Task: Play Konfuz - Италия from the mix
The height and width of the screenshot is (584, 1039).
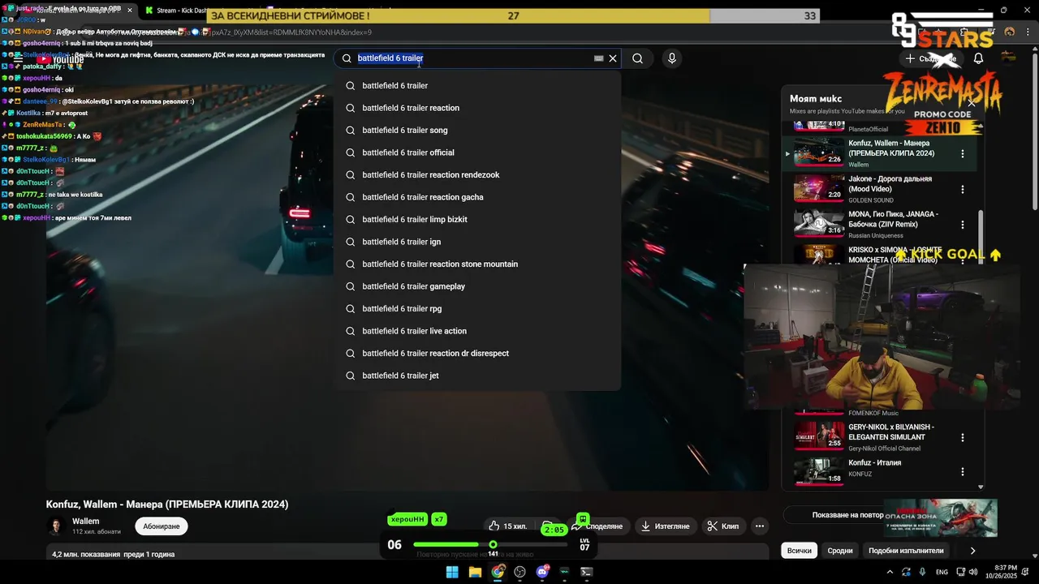Action: pyautogui.click(x=818, y=471)
